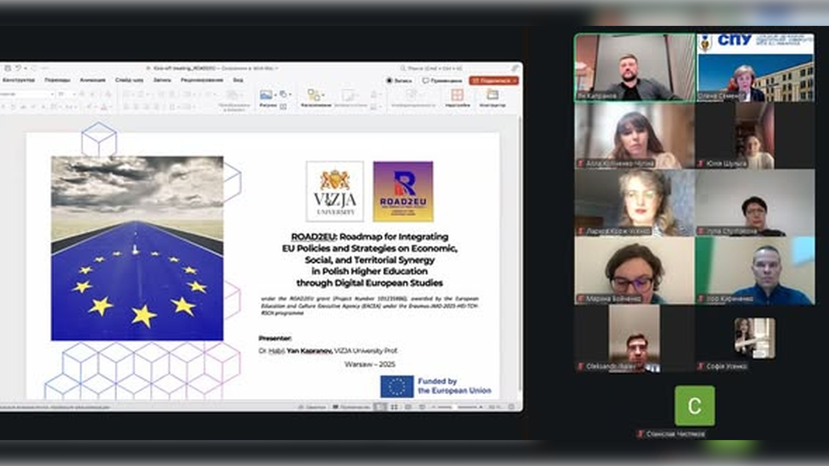Click the Notes button in status bar
Image resolution: width=829 pixels, height=466 pixels.
312,407
